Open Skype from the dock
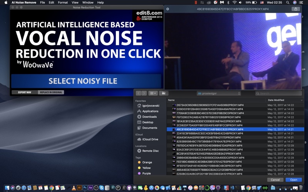This screenshot has width=308, height=192. click(102, 188)
